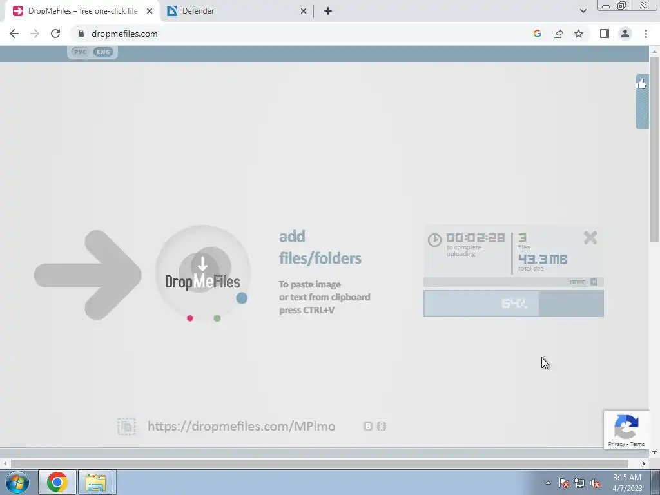This screenshot has height=495, width=660.
Task: Close the DropMeFiles tab
Action: 150,12
